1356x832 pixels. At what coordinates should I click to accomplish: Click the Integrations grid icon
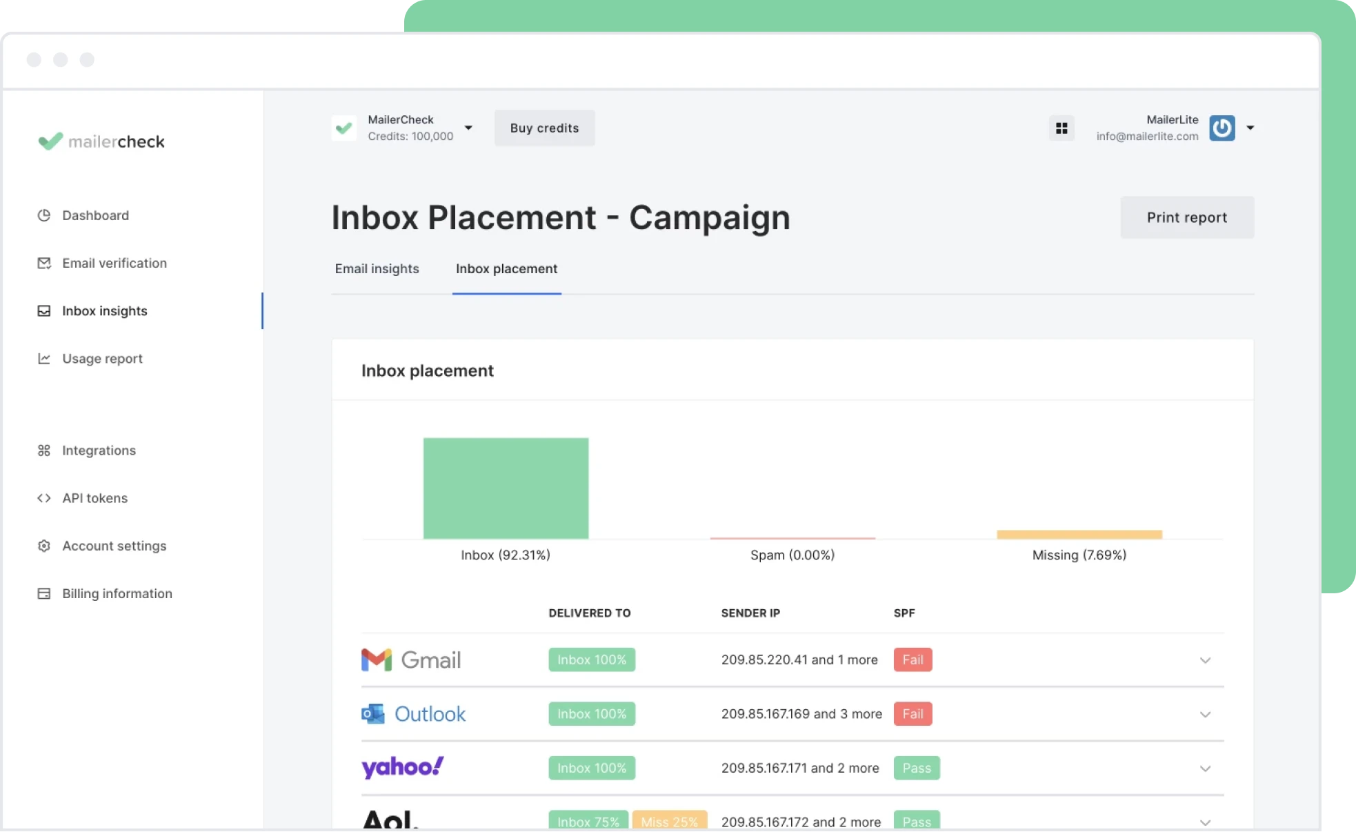tap(44, 450)
